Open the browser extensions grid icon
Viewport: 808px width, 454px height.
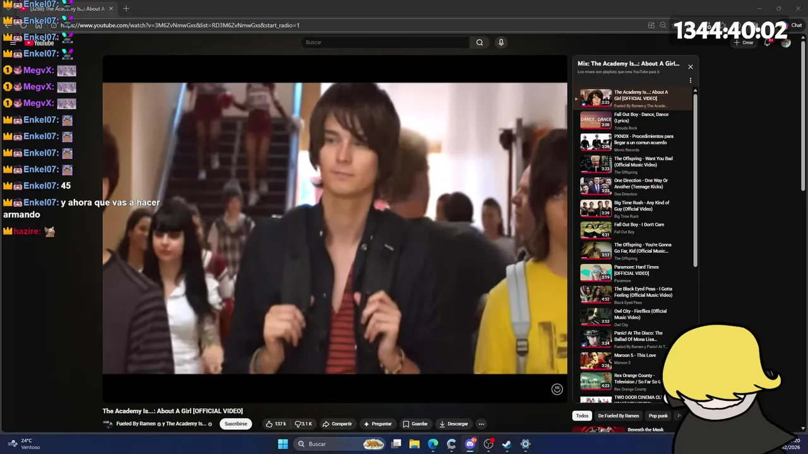651,25
